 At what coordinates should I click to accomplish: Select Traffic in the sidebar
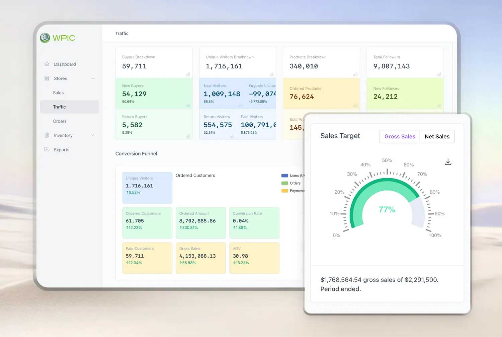point(59,107)
